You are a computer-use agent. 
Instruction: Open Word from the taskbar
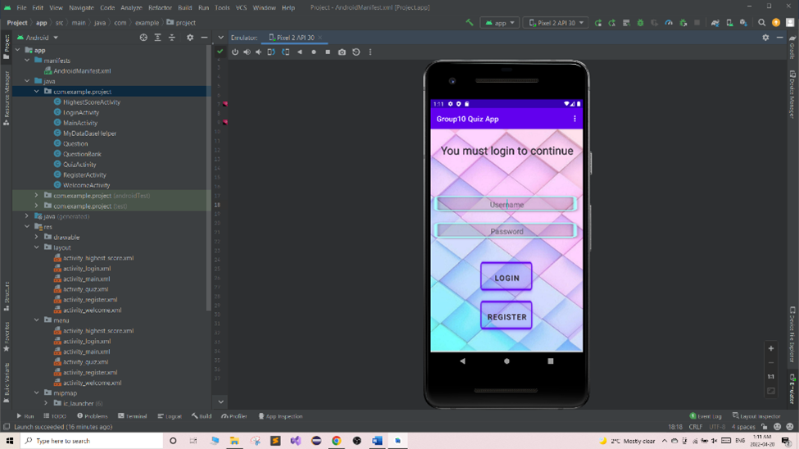click(x=377, y=441)
